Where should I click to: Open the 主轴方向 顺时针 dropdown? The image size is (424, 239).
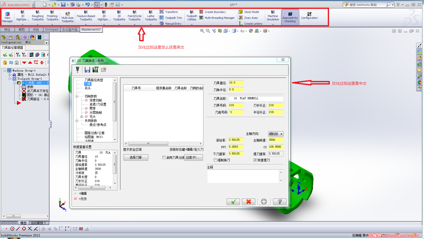[x=276, y=134]
